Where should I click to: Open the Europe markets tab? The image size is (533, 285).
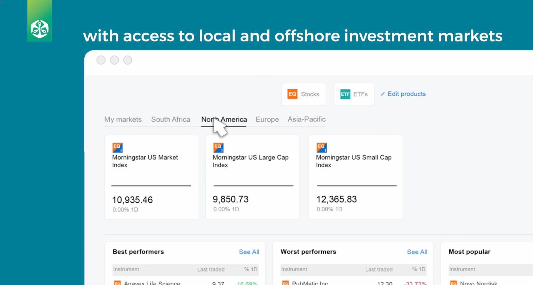pos(267,119)
